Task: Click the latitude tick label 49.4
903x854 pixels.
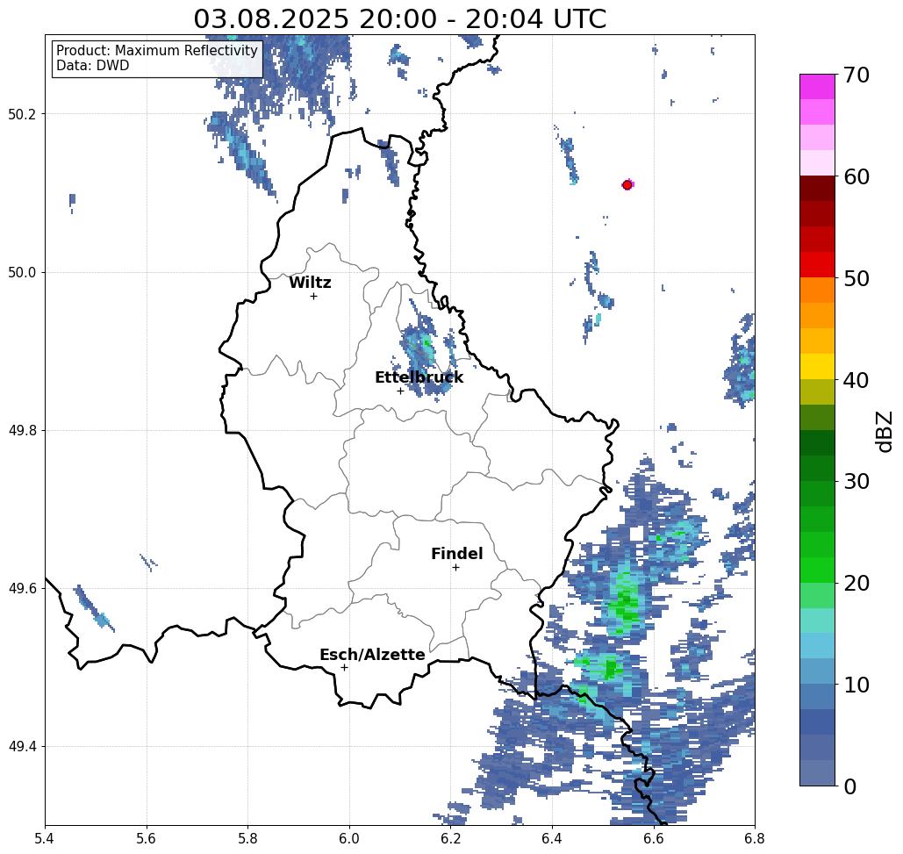Action: [22, 747]
